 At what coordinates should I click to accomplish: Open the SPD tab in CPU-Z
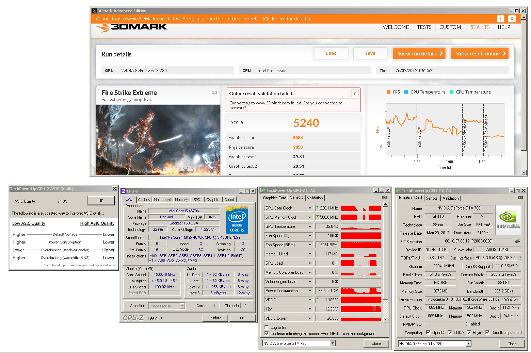pyautogui.click(x=197, y=200)
